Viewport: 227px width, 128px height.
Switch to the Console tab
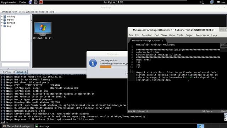coord(7,72)
